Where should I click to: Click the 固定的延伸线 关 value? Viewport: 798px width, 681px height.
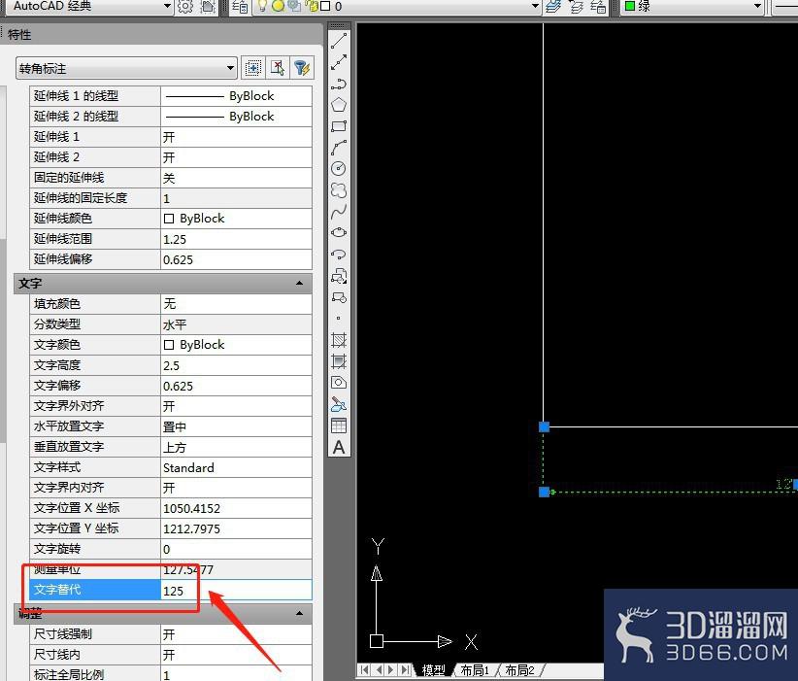pos(236,178)
